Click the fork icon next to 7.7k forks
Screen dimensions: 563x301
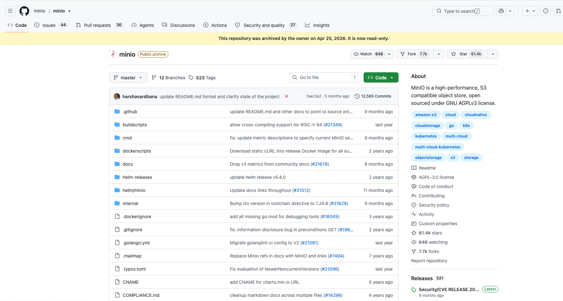point(414,251)
